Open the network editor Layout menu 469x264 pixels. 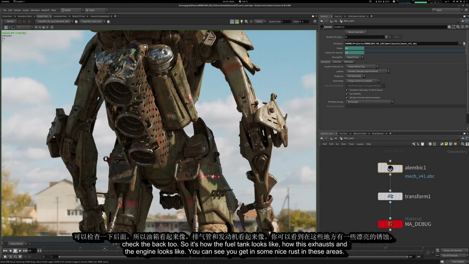(x=360, y=144)
